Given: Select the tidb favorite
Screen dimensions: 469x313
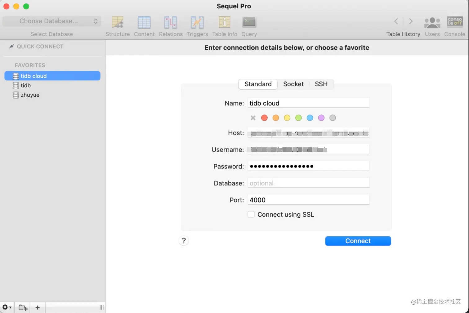Looking at the screenshot, I should point(52,85).
